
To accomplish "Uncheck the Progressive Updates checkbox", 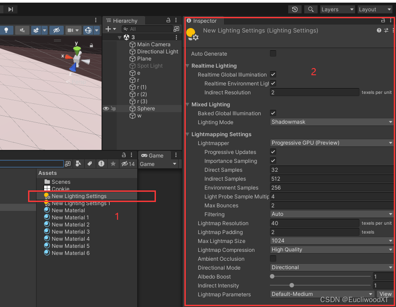I will (x=273, y=152).
